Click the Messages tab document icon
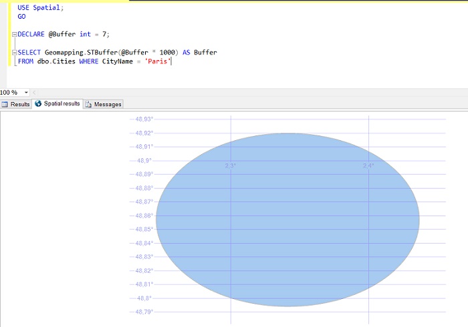This screenshot has width=468, height=327. [x=88, y=104]
